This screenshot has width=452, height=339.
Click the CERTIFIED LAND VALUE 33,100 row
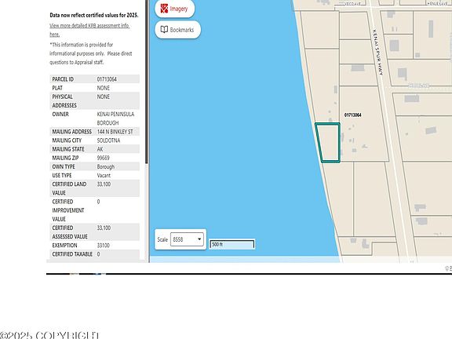[95, 188]
